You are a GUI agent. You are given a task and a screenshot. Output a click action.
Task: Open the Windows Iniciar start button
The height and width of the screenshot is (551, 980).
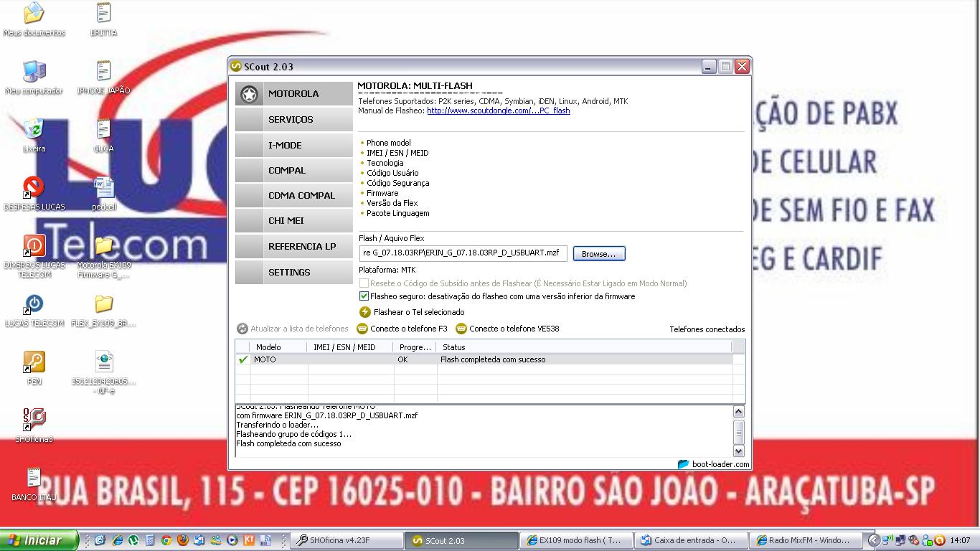tap(39, 540)
